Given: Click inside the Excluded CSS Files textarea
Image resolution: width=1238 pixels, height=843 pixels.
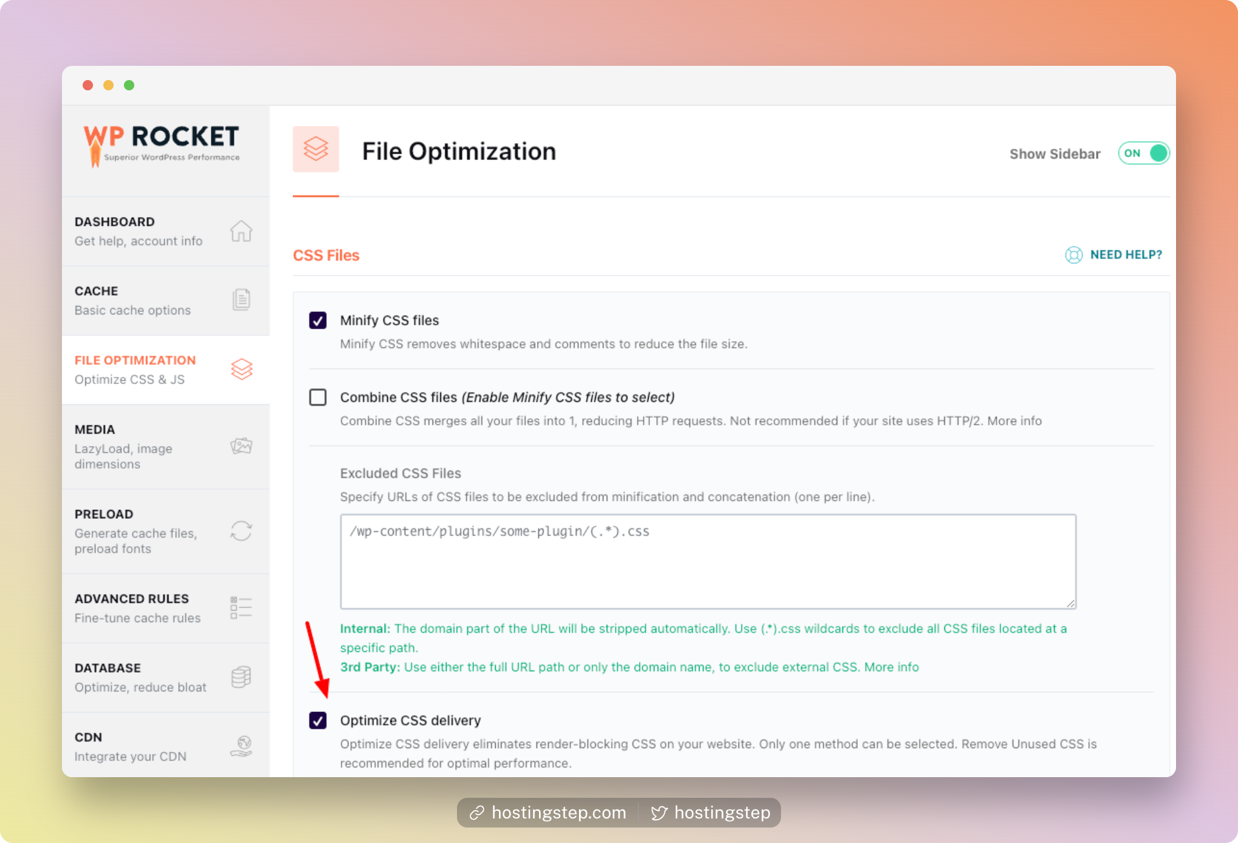Looking at the screenshot, I should click(707, 560).
